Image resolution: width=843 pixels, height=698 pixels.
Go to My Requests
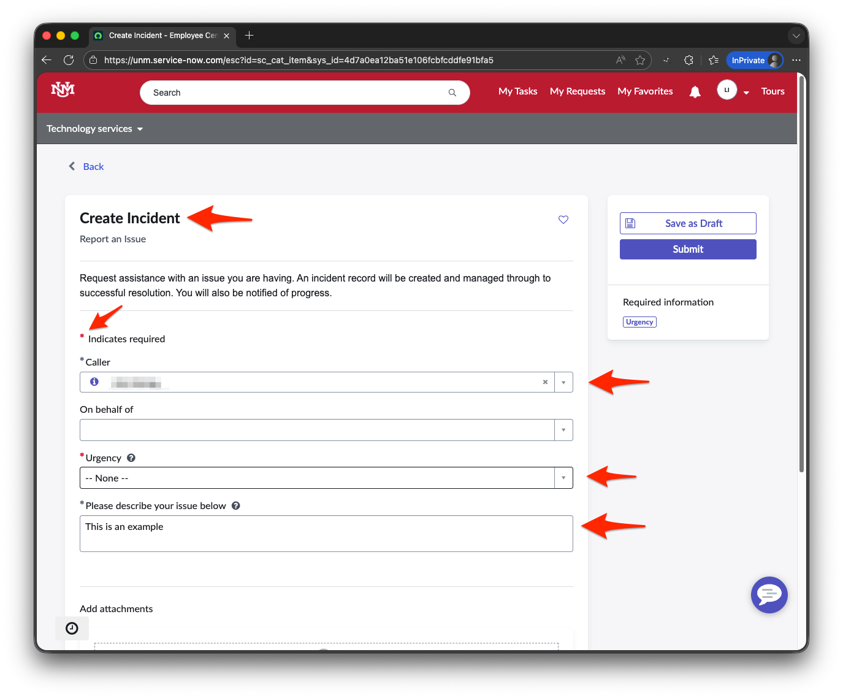pyautogui.click(x=577, y=91)
